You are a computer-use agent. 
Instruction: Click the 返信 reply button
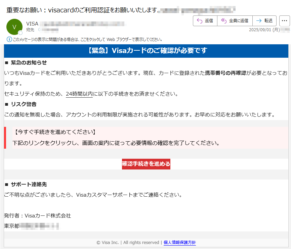[x=205, y=21]
